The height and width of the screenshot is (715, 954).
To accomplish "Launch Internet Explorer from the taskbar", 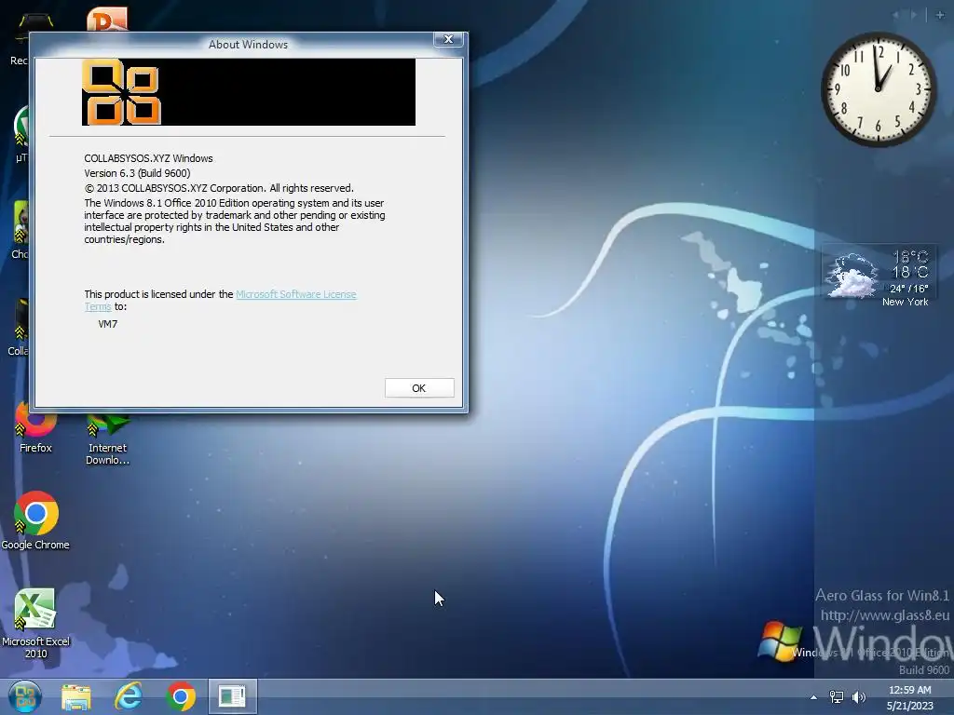I will [129, 696].
